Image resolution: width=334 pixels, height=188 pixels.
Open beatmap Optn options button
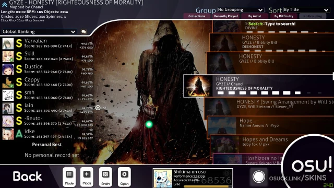coord(124,177)
